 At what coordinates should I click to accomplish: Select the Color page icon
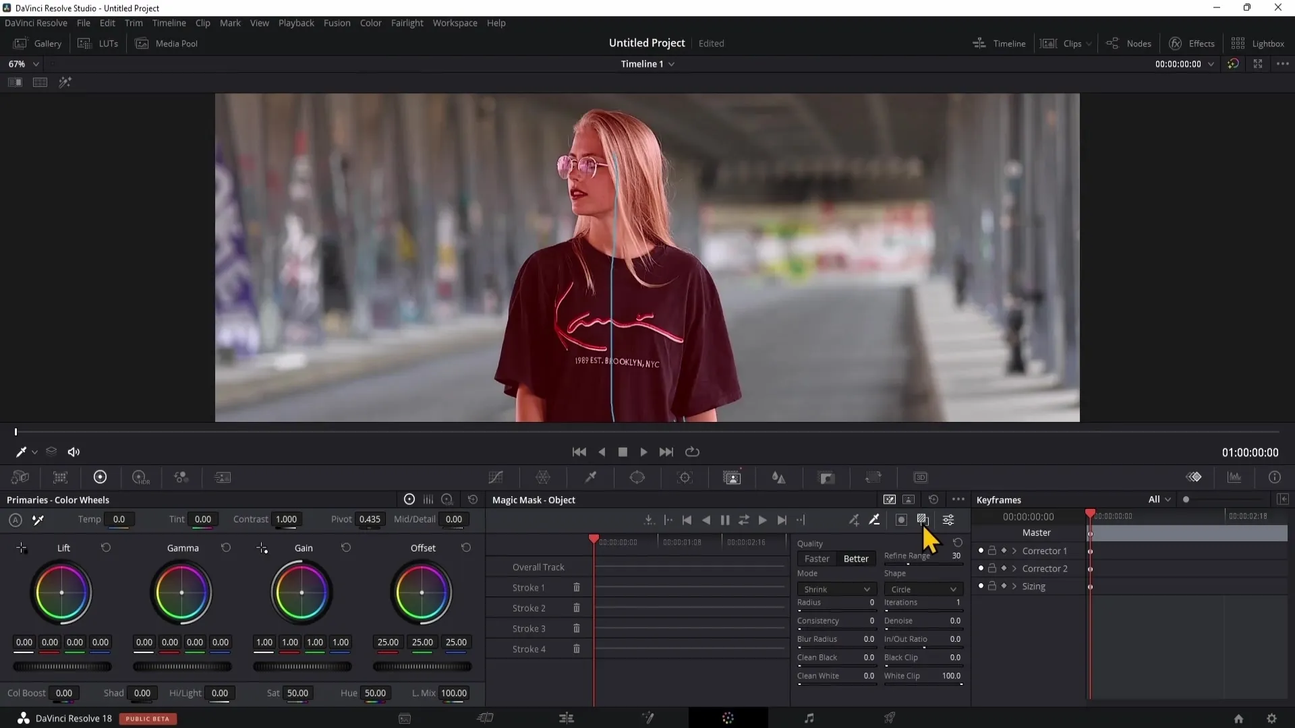pos(729,718)
